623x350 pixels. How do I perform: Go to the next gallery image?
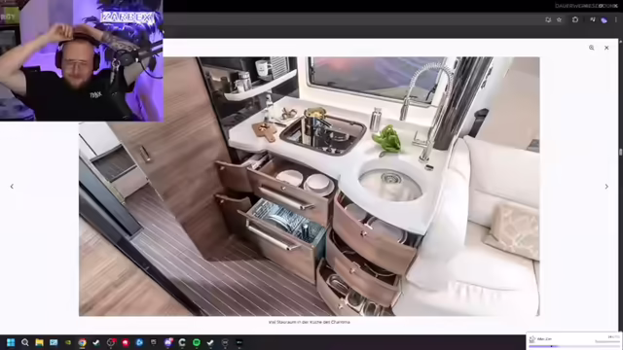606,186
